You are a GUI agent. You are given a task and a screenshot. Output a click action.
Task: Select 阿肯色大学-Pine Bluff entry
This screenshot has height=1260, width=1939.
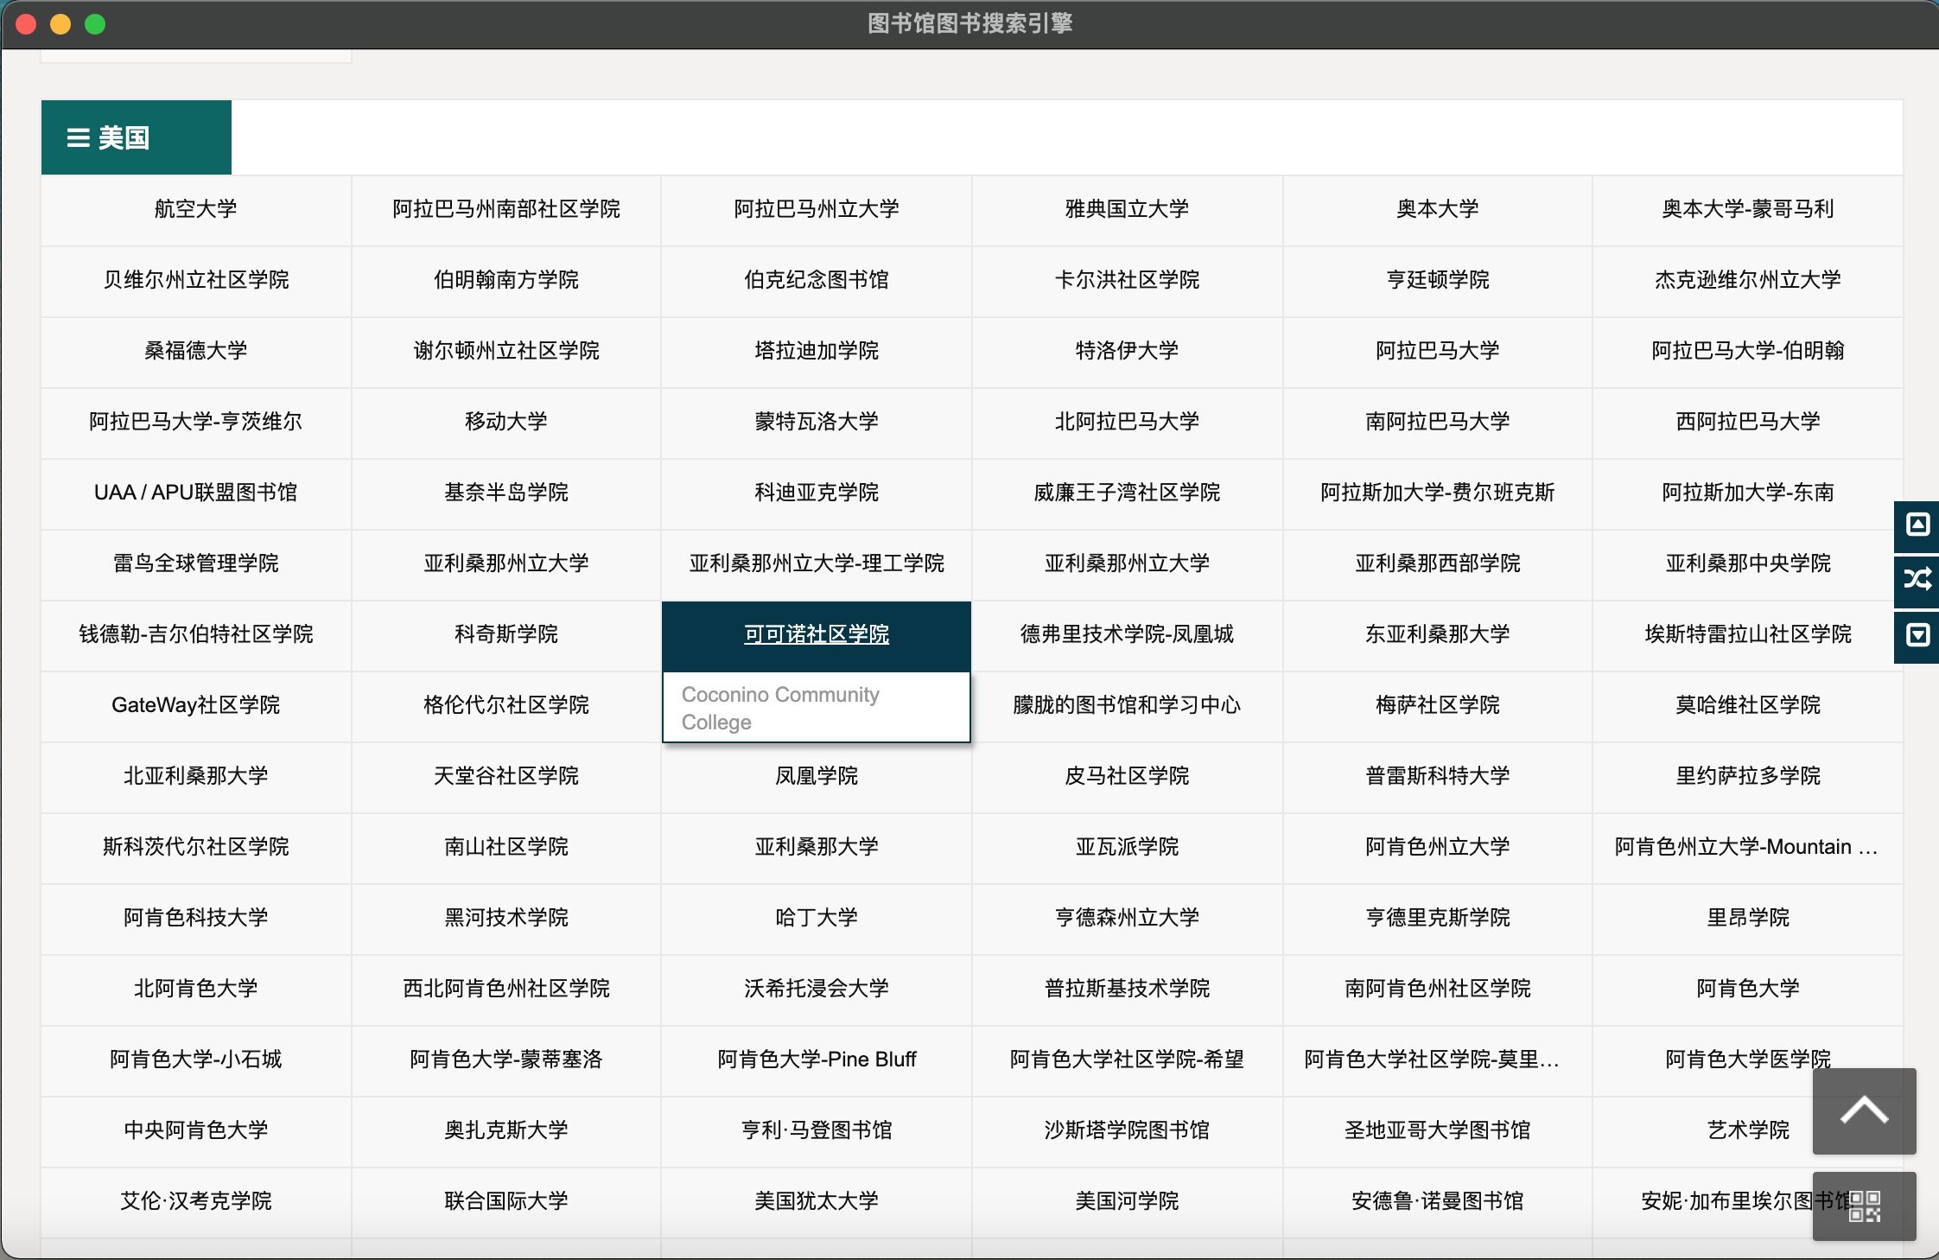coord(817,1060)
